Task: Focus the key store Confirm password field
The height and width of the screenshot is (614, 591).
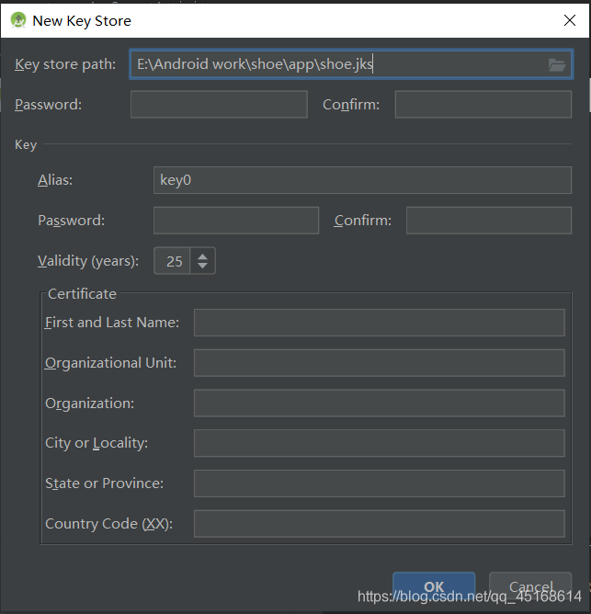Action: 483,104
